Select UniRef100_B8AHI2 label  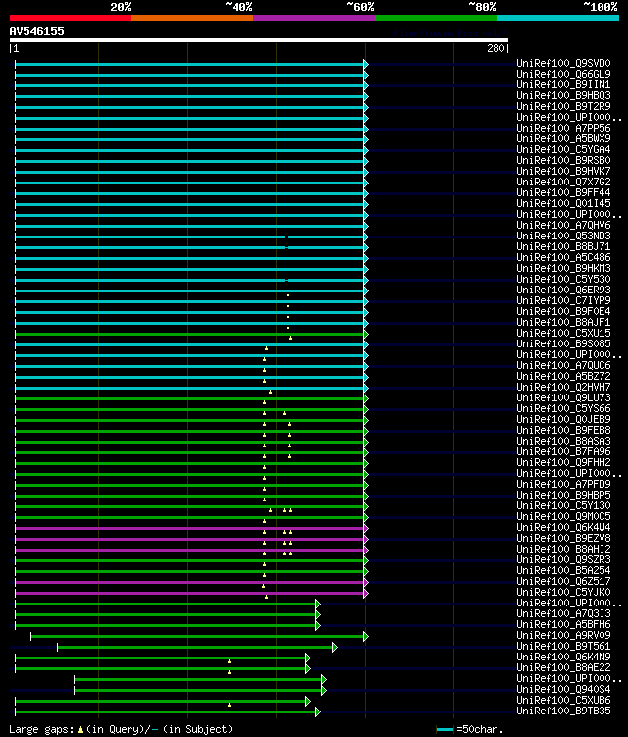click(x=563, y=550)
